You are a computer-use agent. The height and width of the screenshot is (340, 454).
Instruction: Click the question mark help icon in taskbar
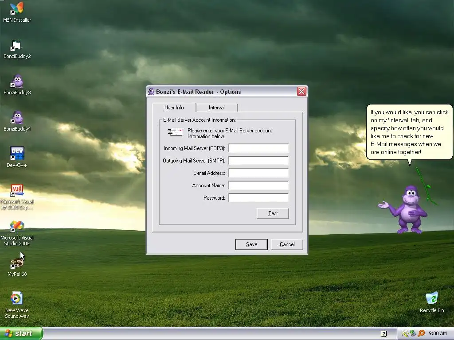click(384, 334)
